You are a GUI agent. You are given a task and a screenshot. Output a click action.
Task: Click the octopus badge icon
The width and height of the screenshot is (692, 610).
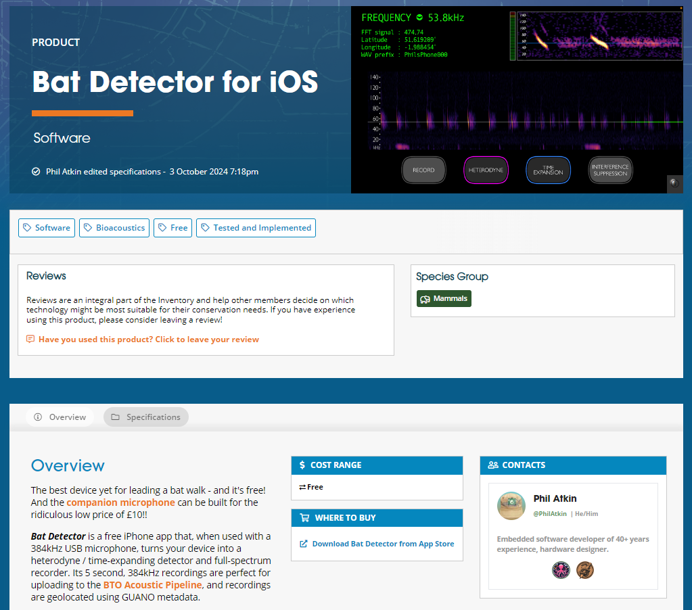[x=561, y=570]
